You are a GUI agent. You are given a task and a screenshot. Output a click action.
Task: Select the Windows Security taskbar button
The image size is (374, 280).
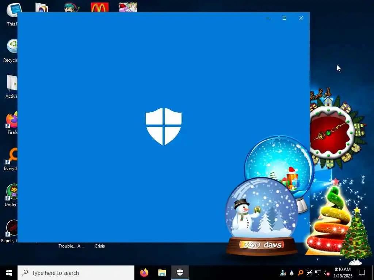click(x=180, y=273)
